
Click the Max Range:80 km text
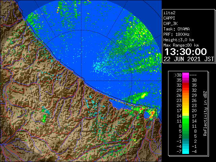[x=181, y=45]
